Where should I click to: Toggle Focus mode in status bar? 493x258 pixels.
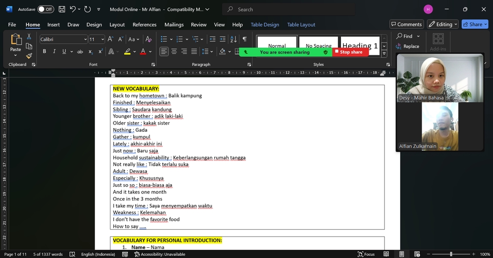366,254
